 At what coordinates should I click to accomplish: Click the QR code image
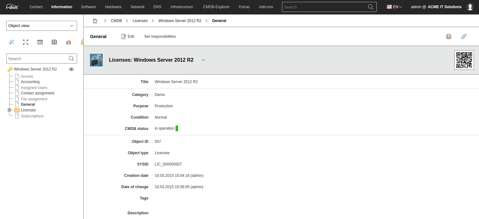[x=464, y=60]
